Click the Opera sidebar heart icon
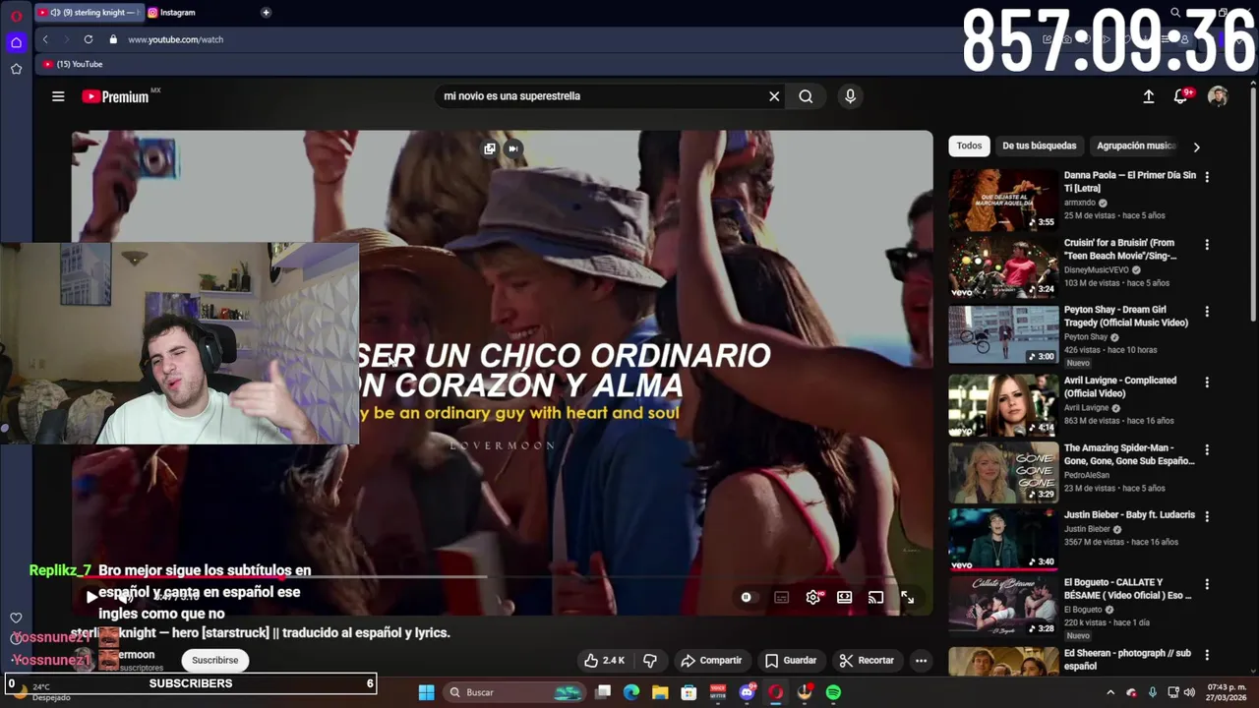The height and width of the screenshot is (708, 1259). tap(16, 618)
